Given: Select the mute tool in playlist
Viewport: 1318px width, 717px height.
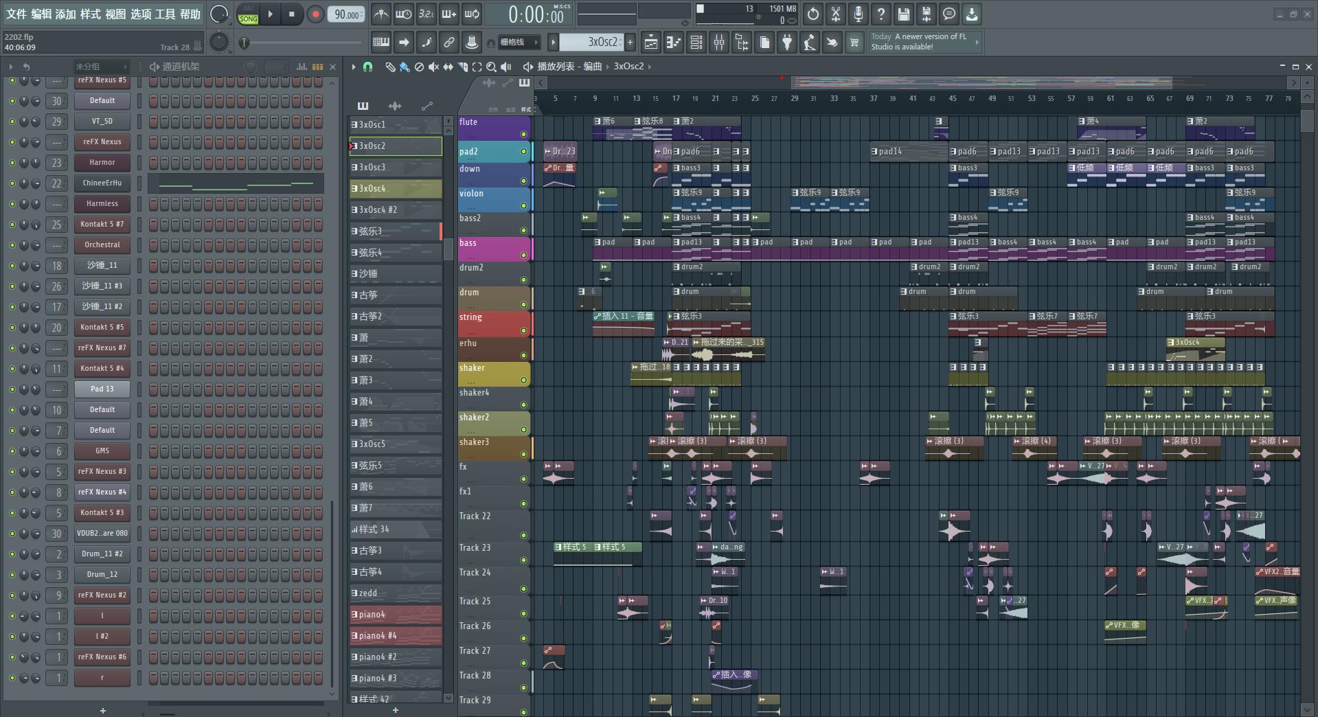Looking at the screenshot, I should tap(433, 67).
